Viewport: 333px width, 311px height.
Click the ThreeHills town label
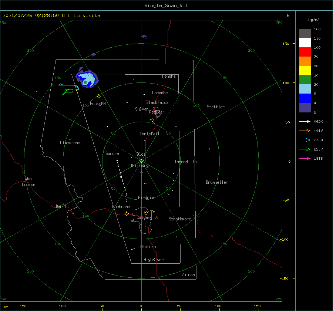[185, 162]
